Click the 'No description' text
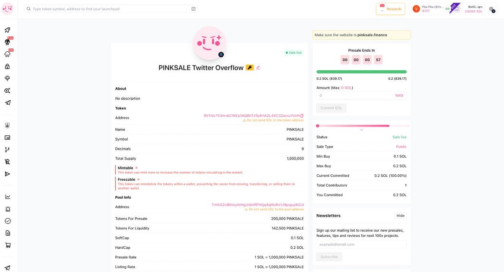This screenshot has height=272, width=504. (128, 98)
